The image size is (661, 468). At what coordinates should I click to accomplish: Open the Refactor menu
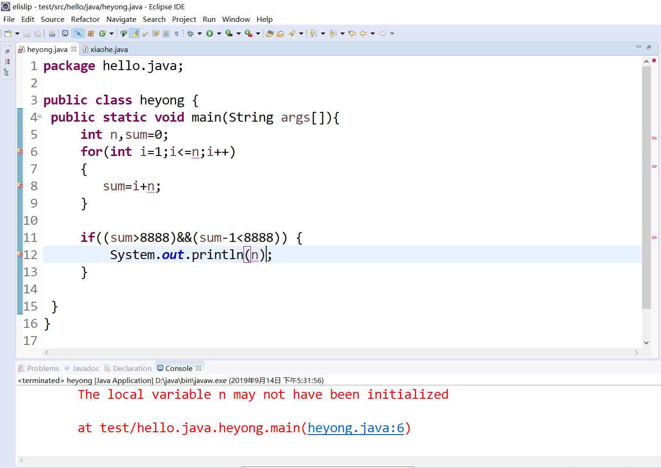(x=85, y=19)
